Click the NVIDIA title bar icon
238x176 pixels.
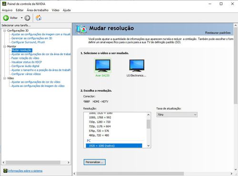(4, 4)
